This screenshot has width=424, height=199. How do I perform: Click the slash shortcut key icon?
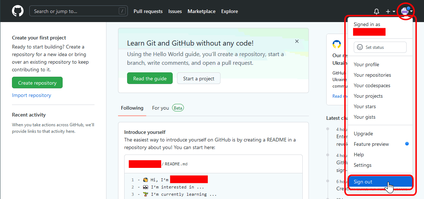[122, 11]
